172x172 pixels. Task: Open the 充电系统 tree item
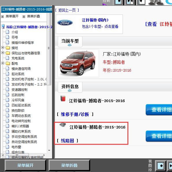click(x=18, y=58)
